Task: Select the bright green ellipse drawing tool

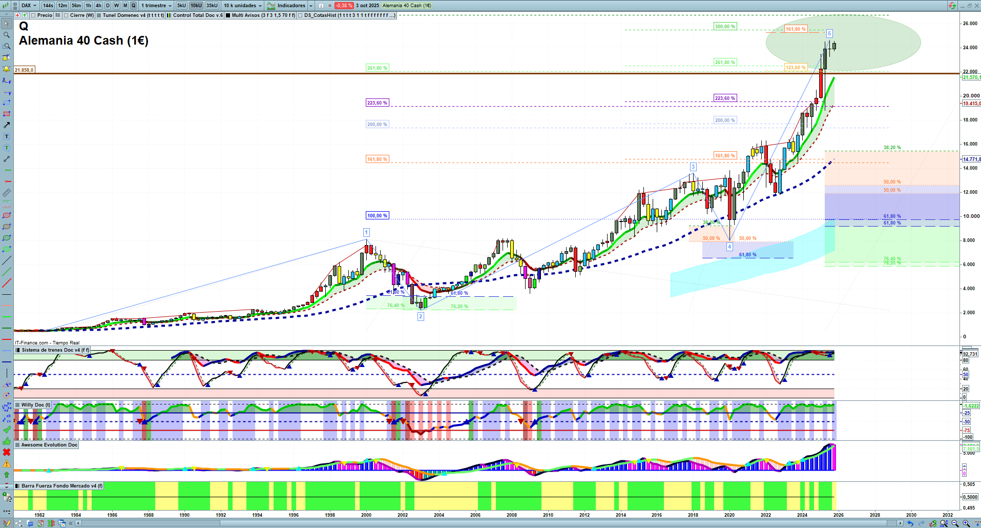Action: [7, 249]
